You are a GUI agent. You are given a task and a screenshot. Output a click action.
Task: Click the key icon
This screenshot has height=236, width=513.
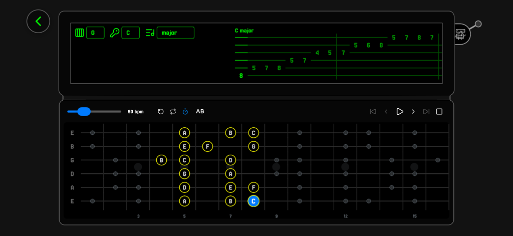click(x=115, y=33)
